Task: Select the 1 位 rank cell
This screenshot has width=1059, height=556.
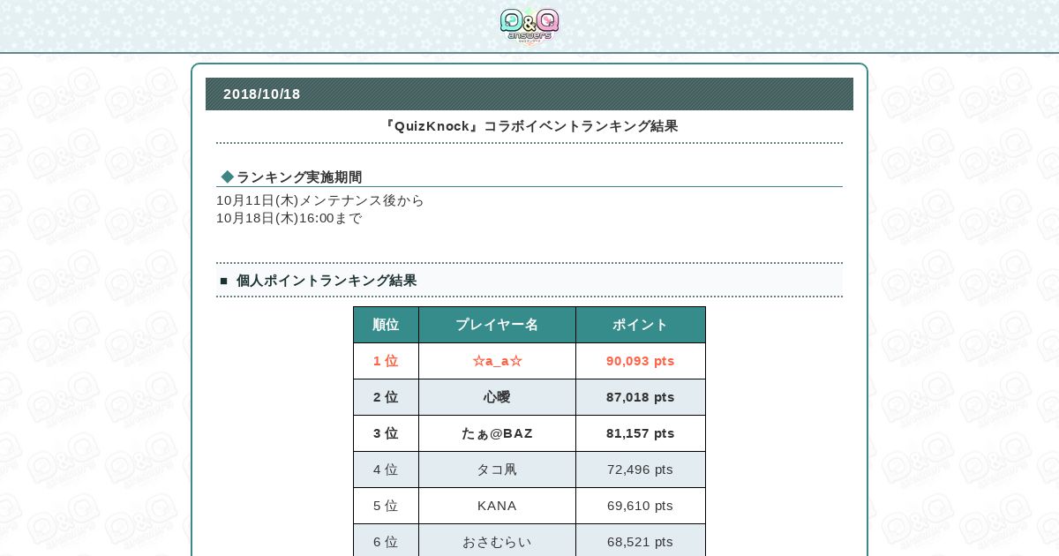Action: click(386, 361)
